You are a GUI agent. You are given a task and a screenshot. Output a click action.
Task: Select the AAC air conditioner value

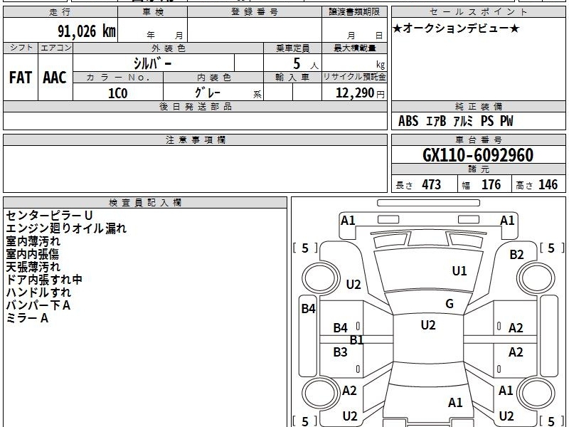[x=55, y=78]
